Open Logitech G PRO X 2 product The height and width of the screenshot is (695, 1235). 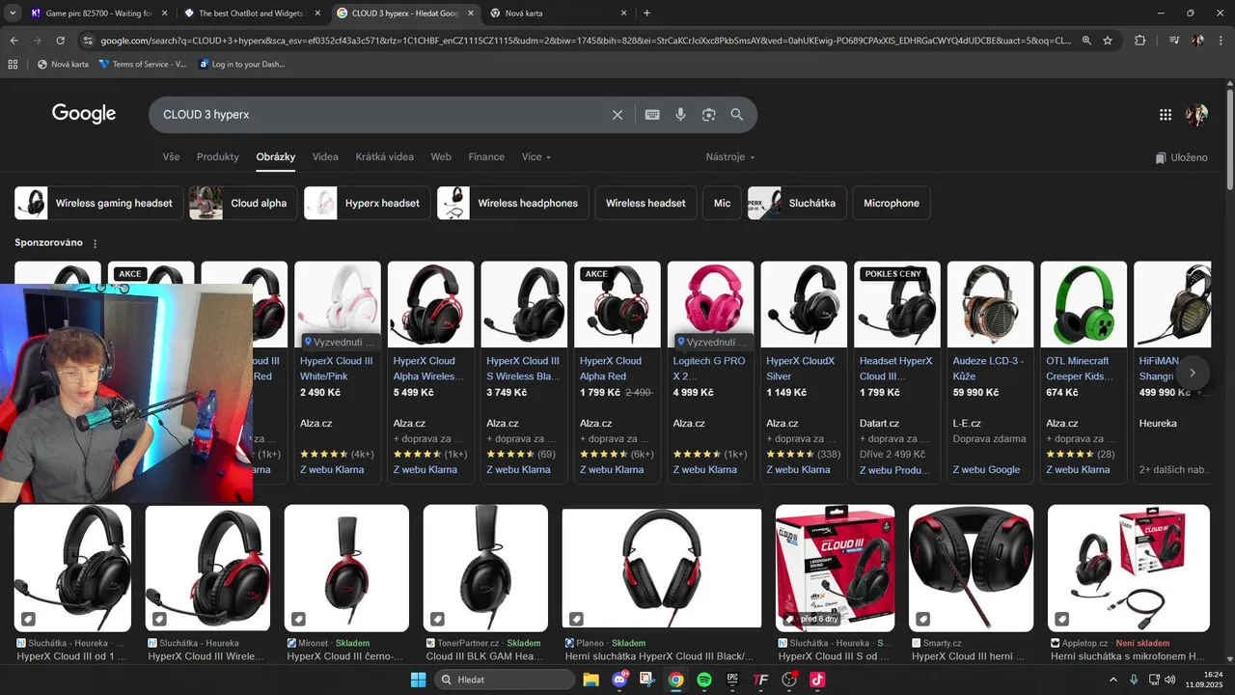point(710,371)
